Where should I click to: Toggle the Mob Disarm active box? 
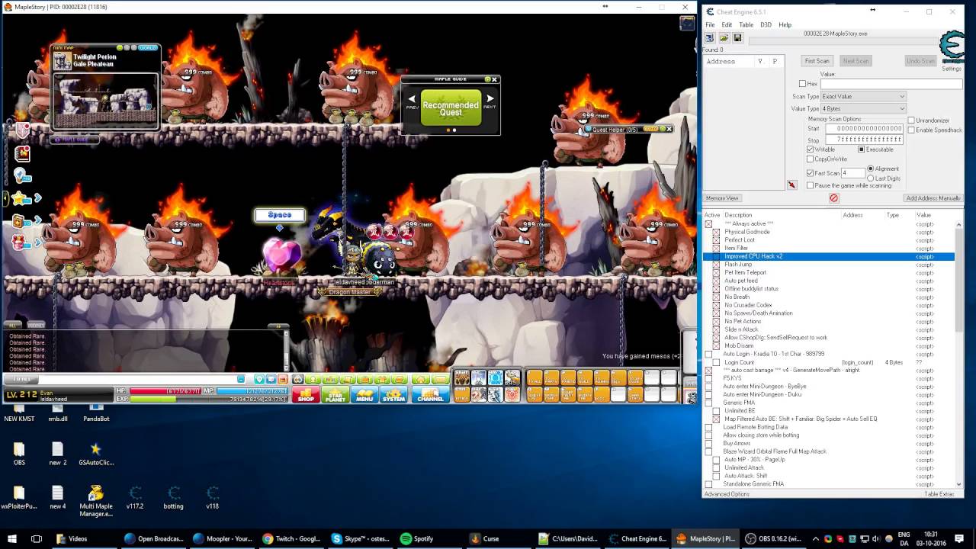pyautogui.click(x=716, y=345)
